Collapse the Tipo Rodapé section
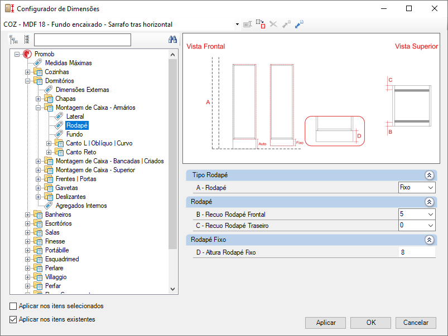This screenshot has width=448, height=336. coord(429,176)
